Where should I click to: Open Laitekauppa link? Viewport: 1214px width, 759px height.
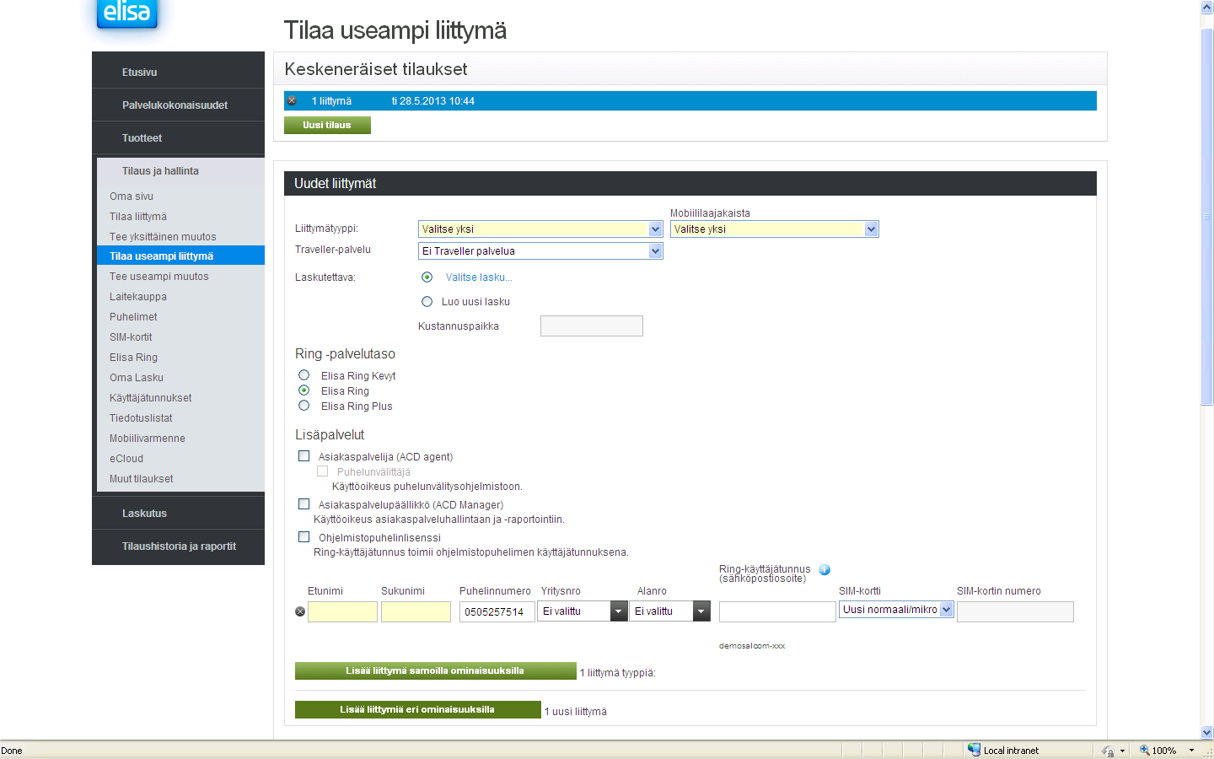click(x=138, y=297)
